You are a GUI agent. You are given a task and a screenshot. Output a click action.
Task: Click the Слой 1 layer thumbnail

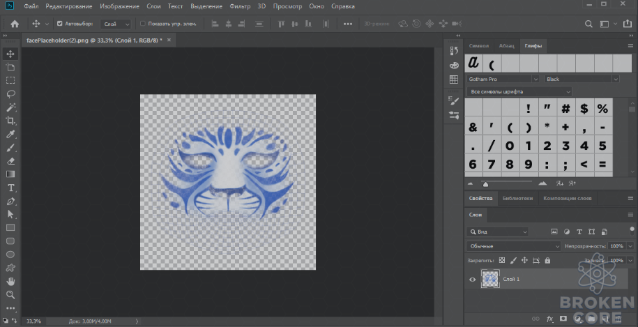click(x=490, y=280)
